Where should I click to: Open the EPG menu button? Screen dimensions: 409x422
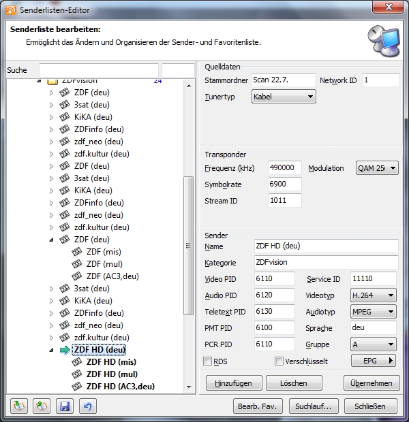click(374, 361)
